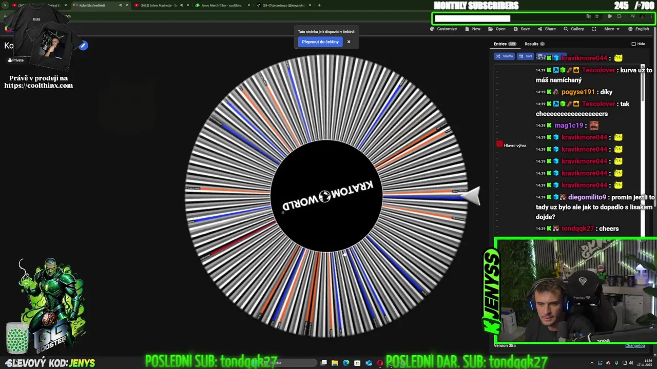Open the Customize wheel settings

(443, 29)
